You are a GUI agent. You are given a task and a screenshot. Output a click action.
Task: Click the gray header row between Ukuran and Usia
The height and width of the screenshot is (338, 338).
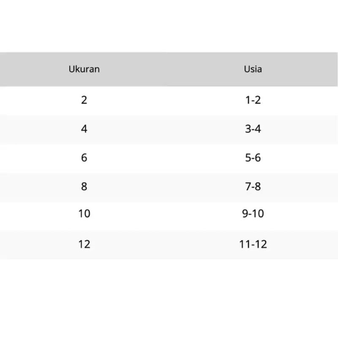tap(169, 69)
